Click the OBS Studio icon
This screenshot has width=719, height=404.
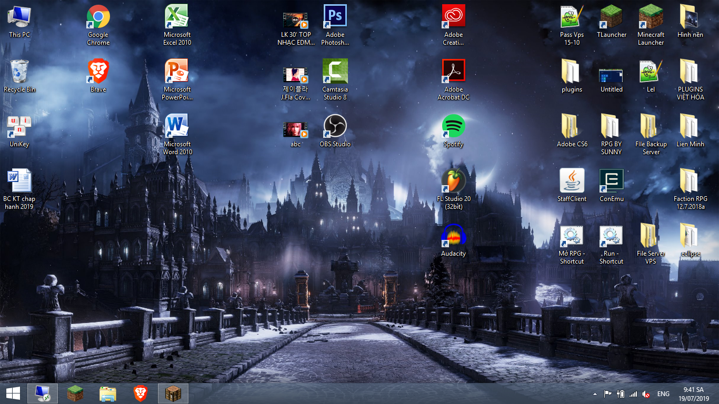click(x=335, y=126)
